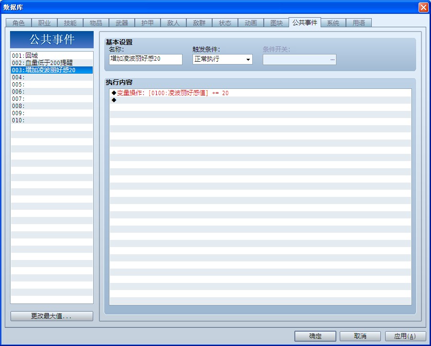Image resolution: width=431 pixels, height=346 pixels.
Task: Click the 条件开关 ellipsis field
Action: [x=299, y=59]
